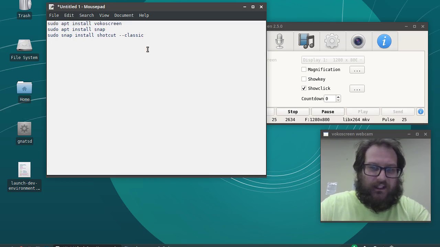Pause the vokoscreen recording
The width and height of the screenshot is (440, 247).
tap(328, 111)
